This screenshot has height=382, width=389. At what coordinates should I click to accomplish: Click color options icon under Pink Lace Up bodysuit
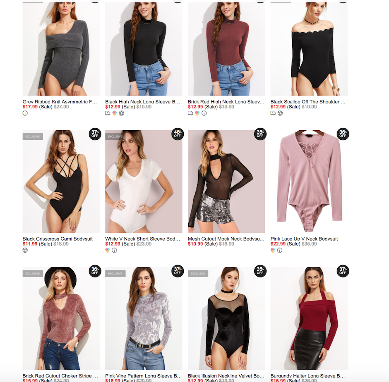tap(273, 251)
